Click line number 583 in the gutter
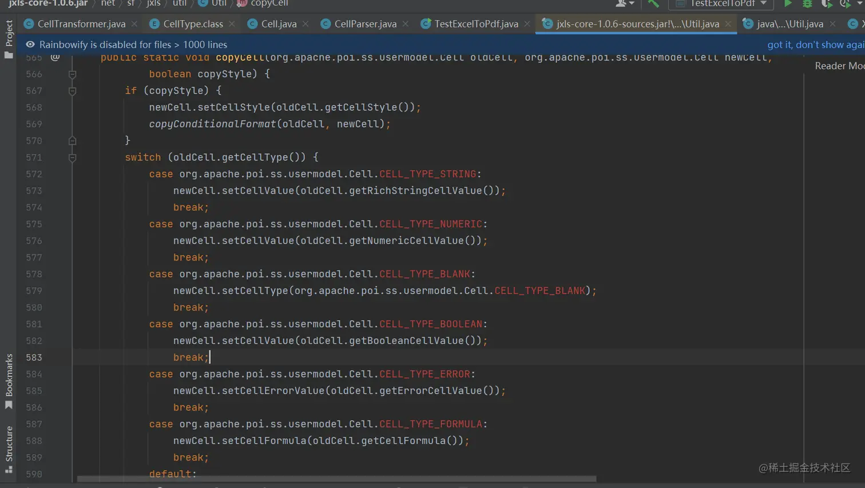 pyautogui.click(x=34, y=358)
